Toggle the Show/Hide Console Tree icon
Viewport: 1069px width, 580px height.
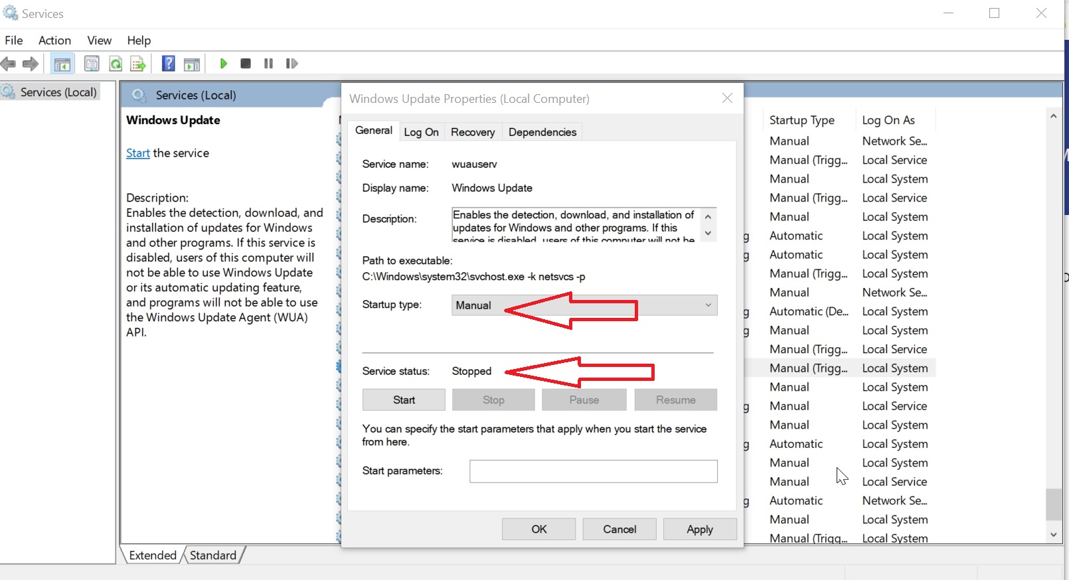pyautogui.click(x=62, y=64)
